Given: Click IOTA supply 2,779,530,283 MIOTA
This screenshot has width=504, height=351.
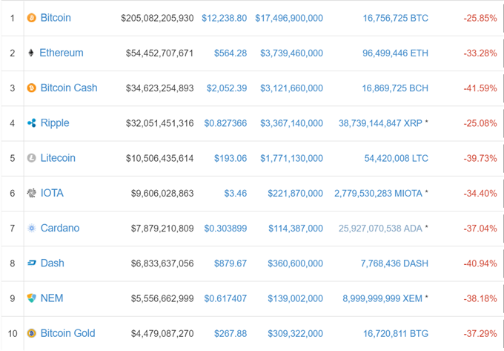Looking at the screenshot, I should coord(378,194).
